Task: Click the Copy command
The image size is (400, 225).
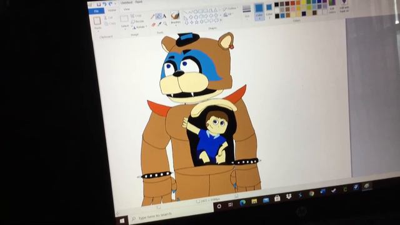Action: click(x=111, y=24)
